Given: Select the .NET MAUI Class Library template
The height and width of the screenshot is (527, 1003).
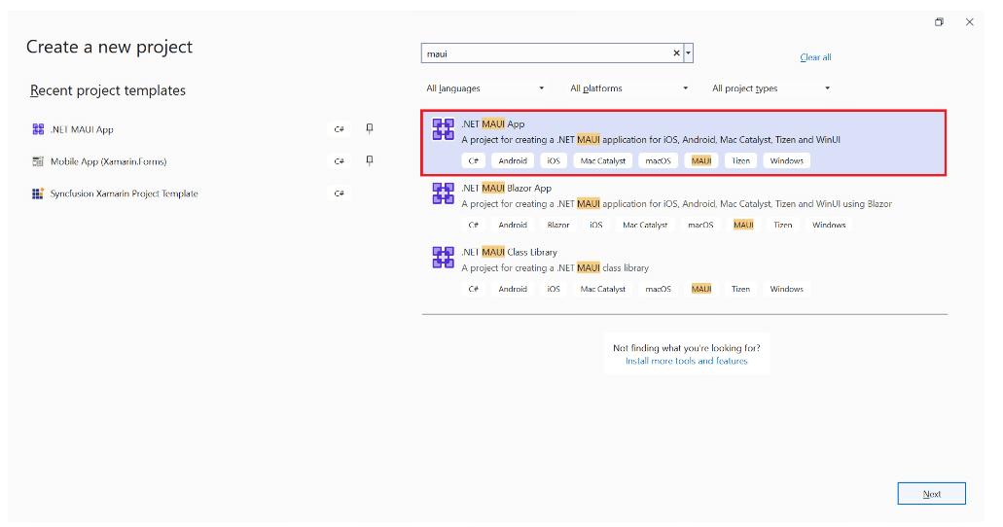Looking at the screenshot, I should (x=684, y=270).
